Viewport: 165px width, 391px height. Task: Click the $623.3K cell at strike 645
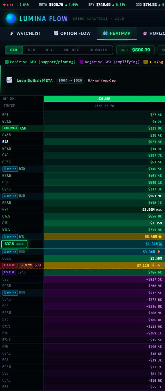(104, 142)
